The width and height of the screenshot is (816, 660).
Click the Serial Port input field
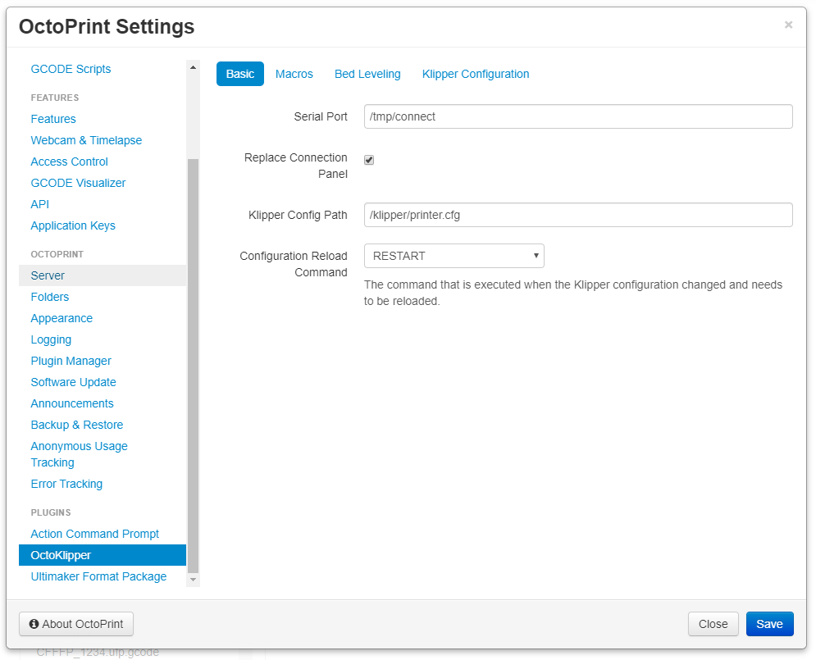pyautogui.click(x=578, y=116)
